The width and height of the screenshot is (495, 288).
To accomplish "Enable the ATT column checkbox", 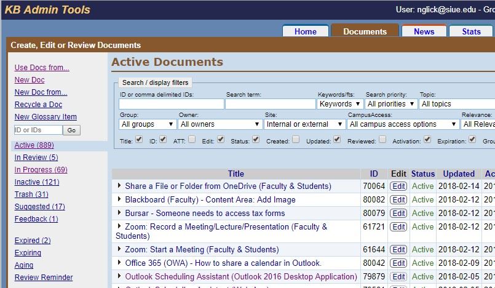I will coord(192,140).
